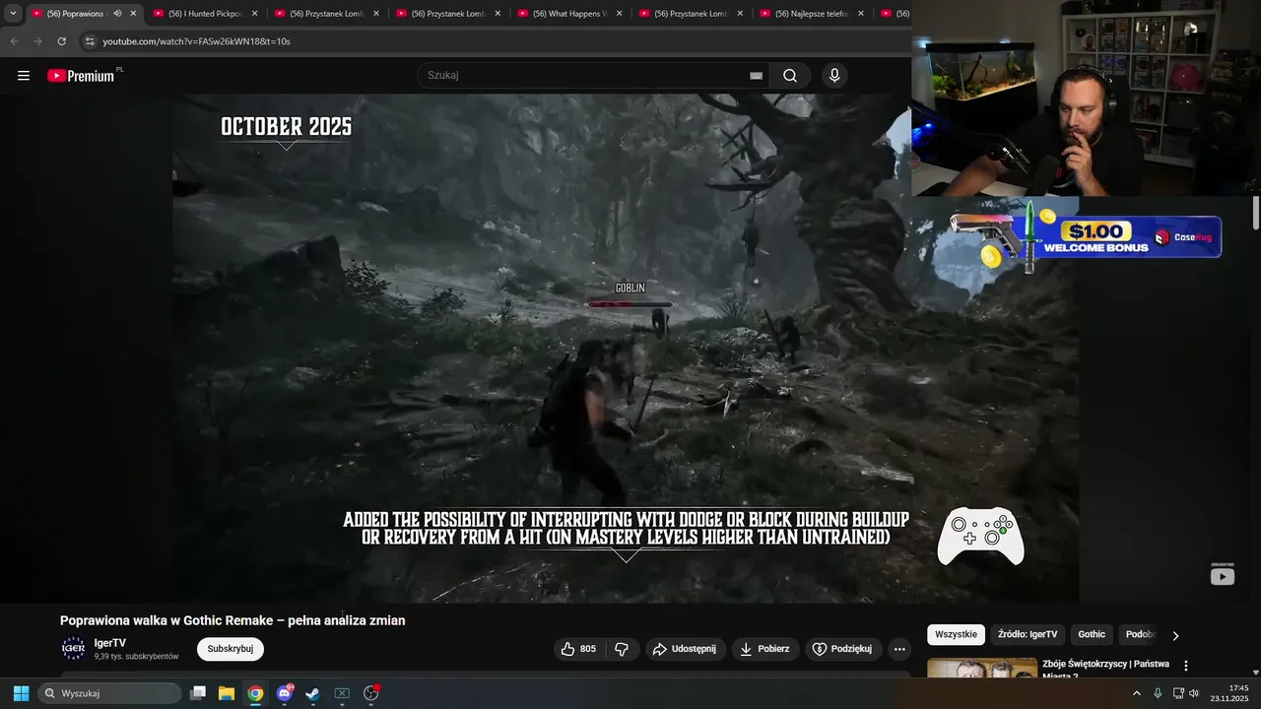The image size is (1261, 709).
Task: Switch to 'Najlepsze telefon' tab
Action: coord(811,14)
